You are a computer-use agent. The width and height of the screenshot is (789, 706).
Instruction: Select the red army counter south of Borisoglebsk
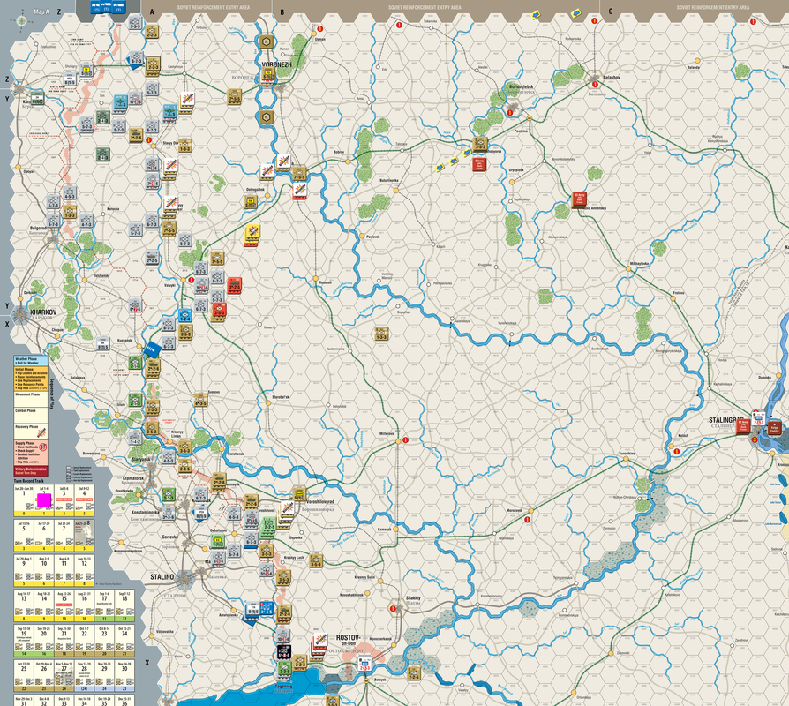(x=479, y=165)
